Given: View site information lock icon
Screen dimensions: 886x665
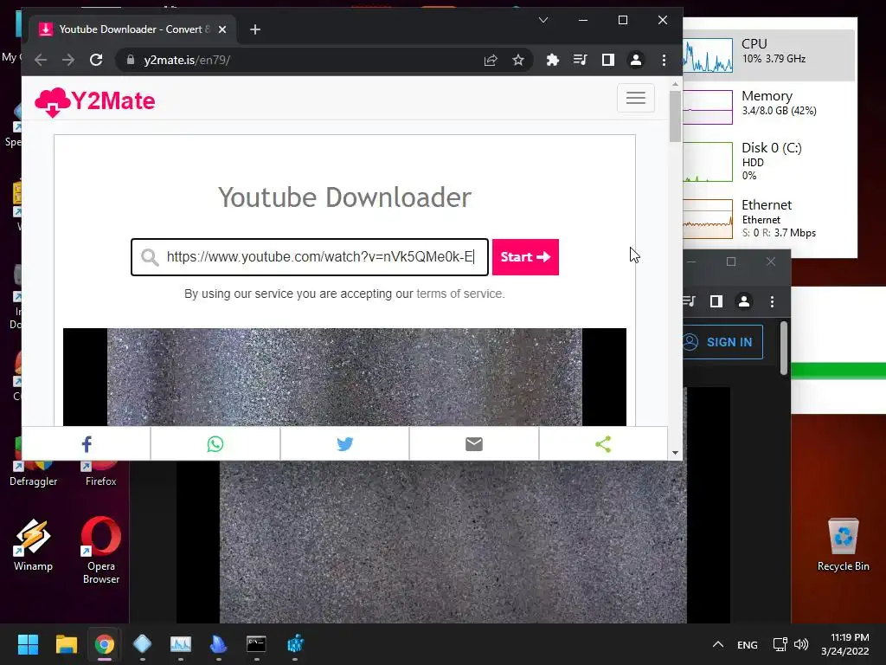Looking at the screenshot, I should 131,60.
